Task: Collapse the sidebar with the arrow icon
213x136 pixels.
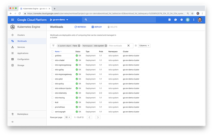Action: tap(12, 122)
